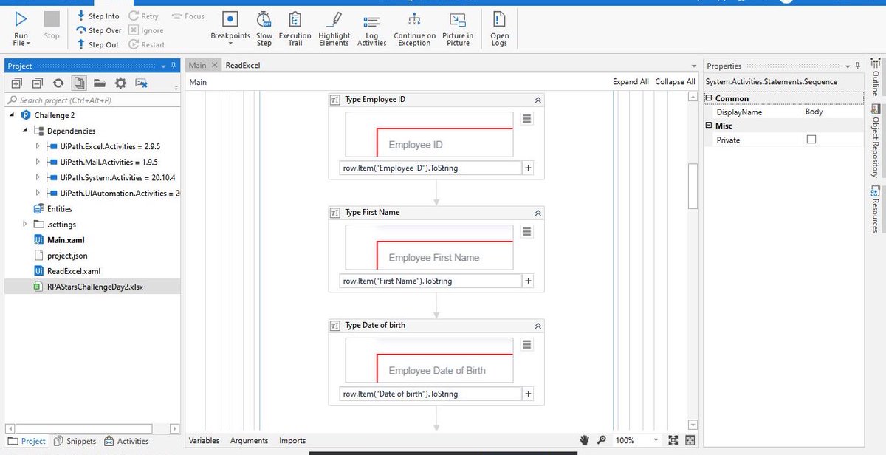
Task: Open the Breakpoints dropdown icon
Action: click(230, 19)
